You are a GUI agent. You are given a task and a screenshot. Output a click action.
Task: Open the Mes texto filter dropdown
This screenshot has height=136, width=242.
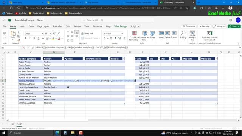coord(199,59)
